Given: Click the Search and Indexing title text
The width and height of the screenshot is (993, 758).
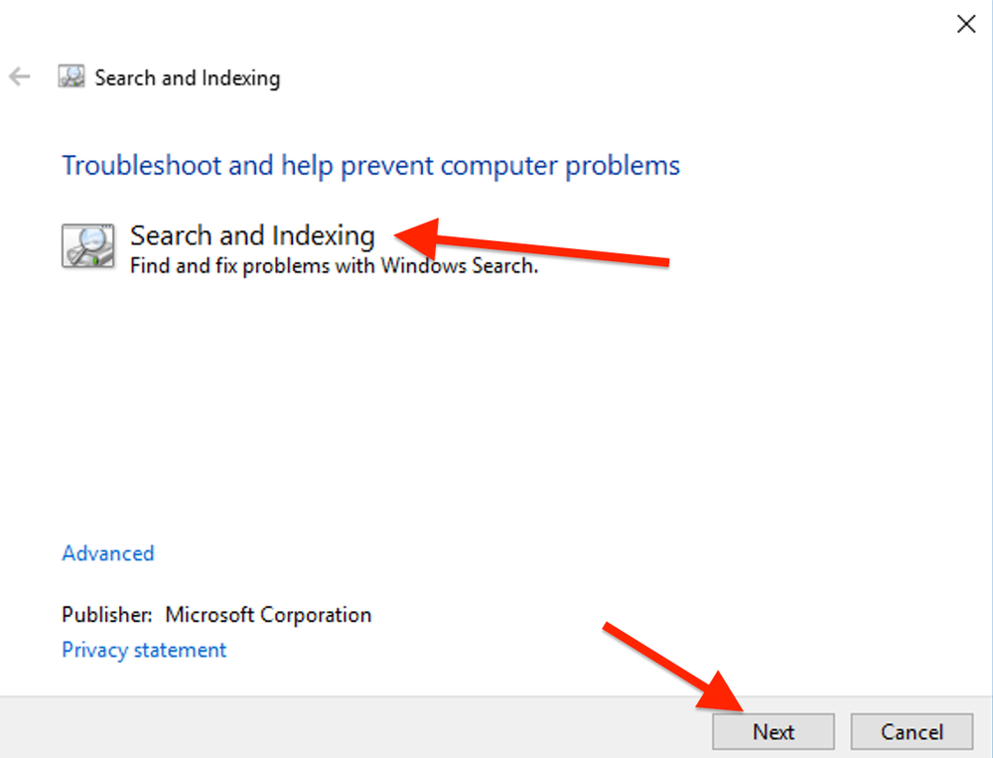Looking at the screenshot, I should pos(251,235).
